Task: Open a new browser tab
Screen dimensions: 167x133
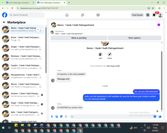Action: [69, 3]
